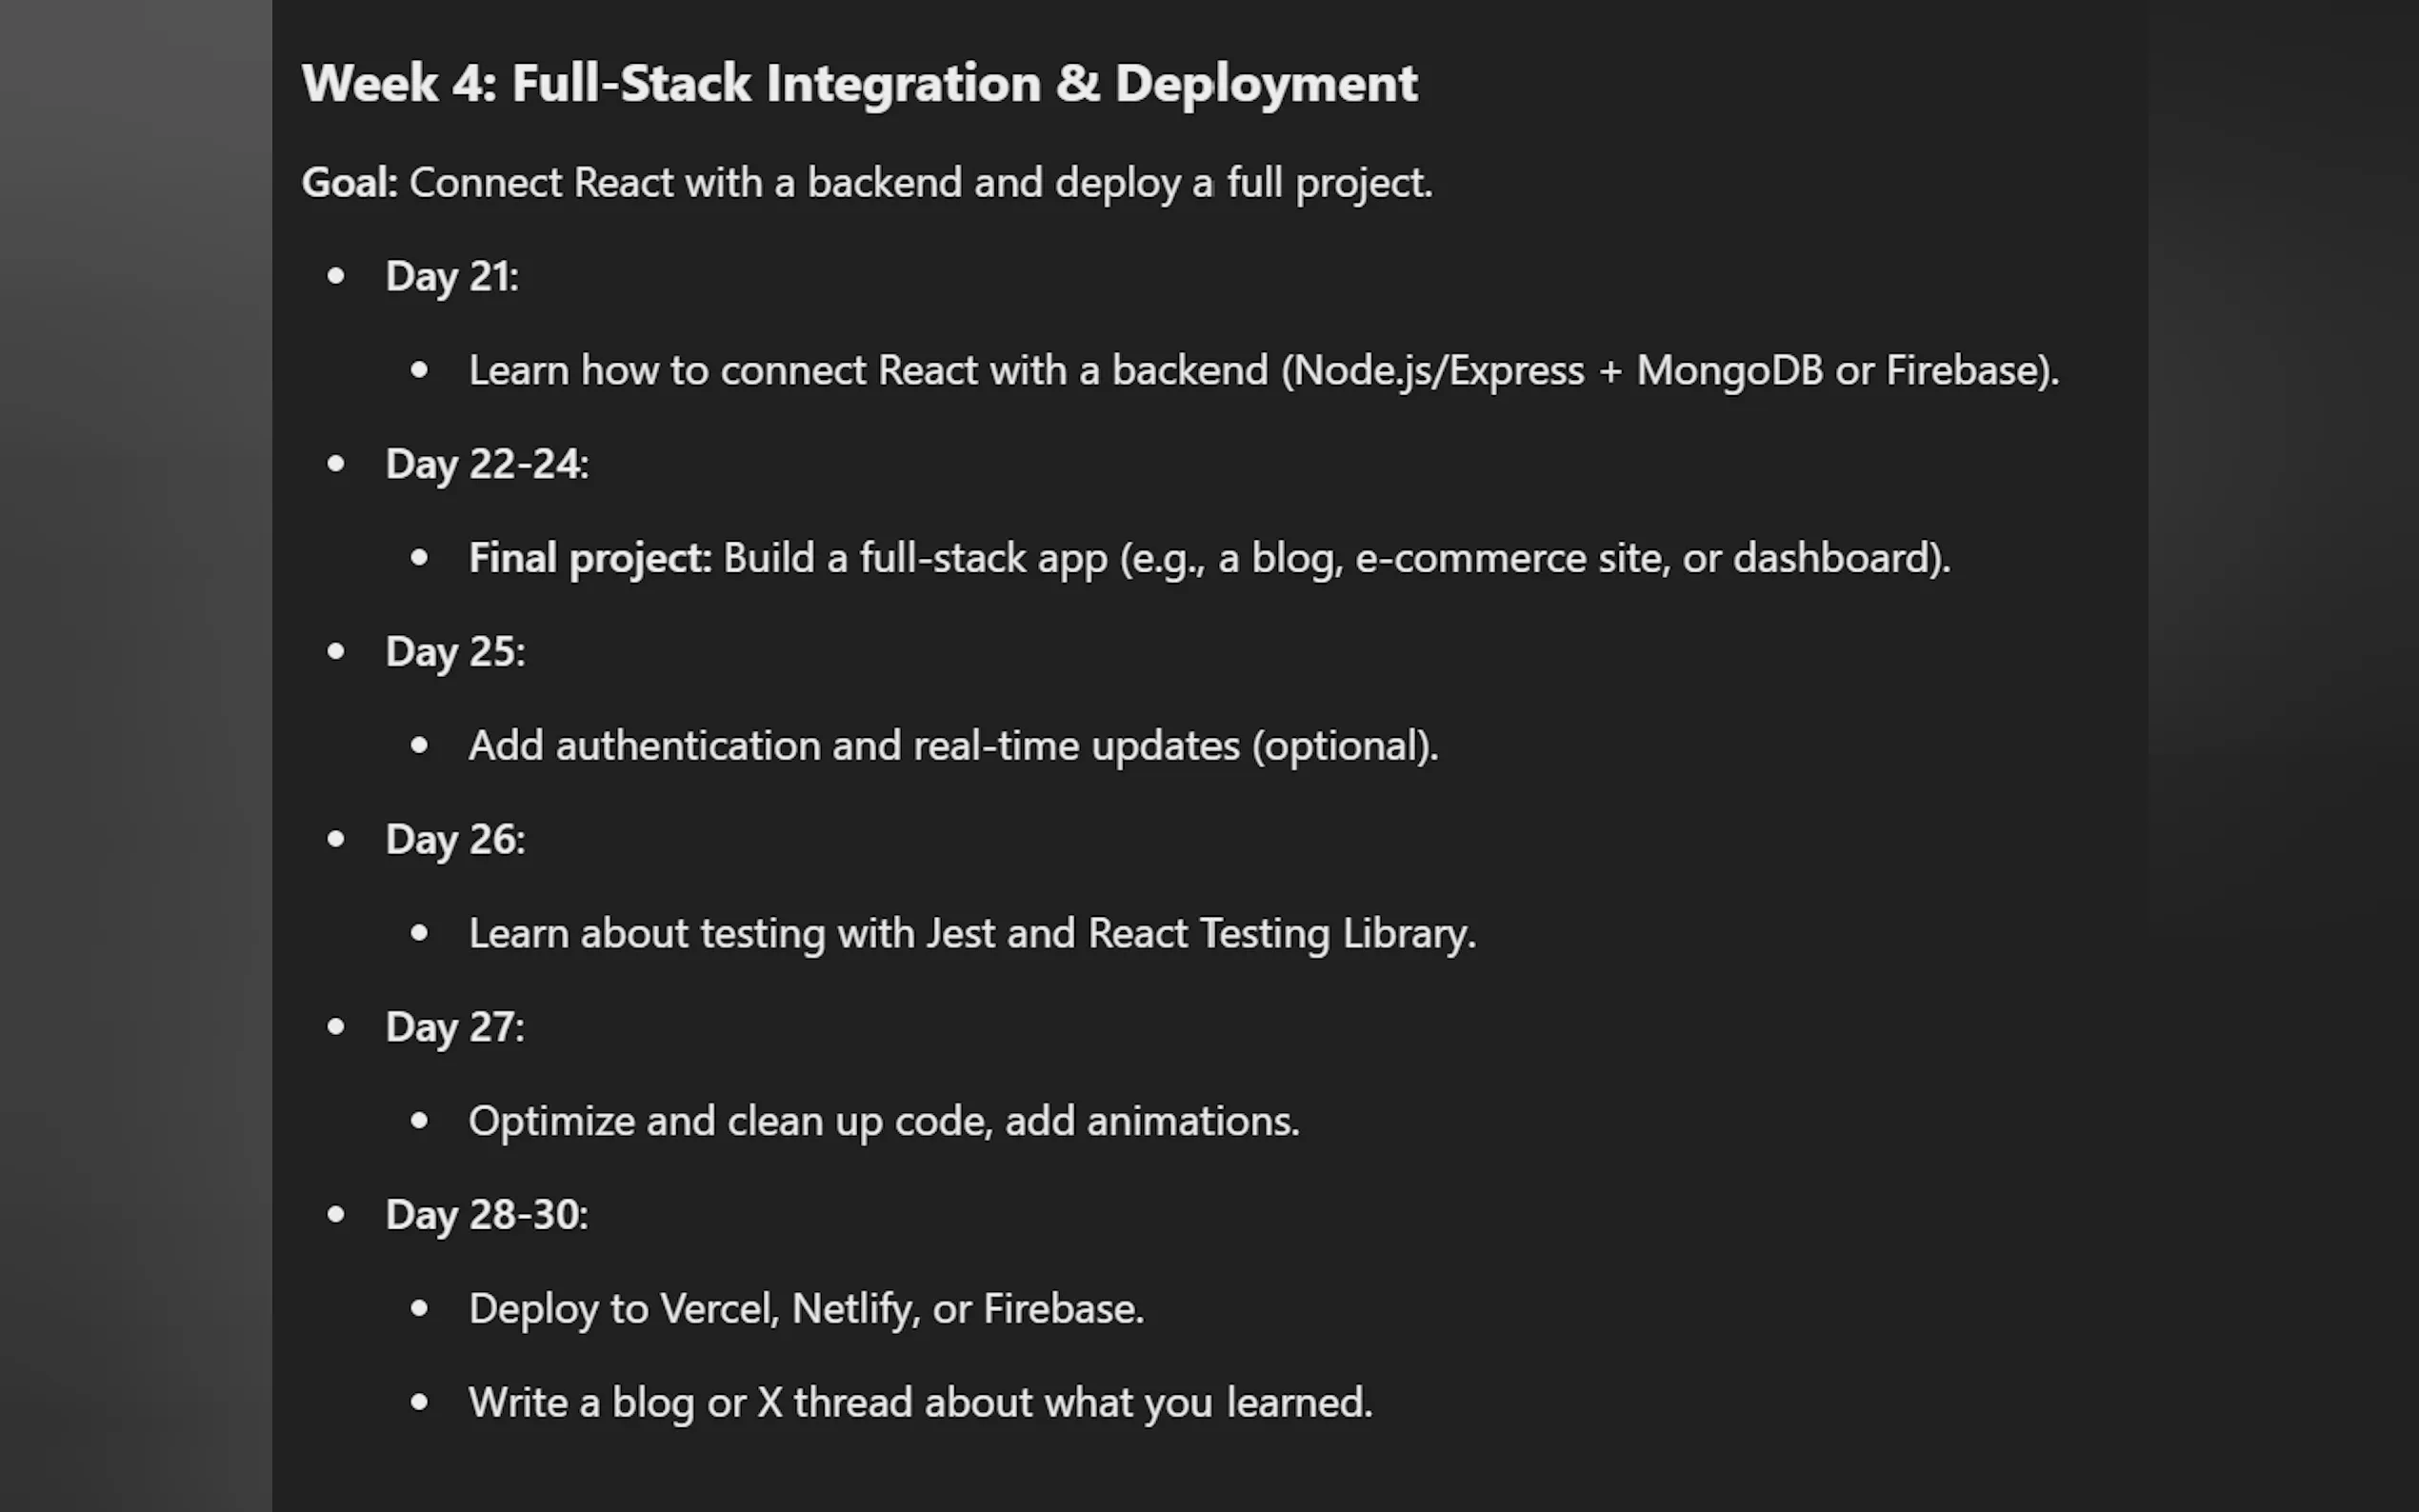Click the word 'Jest' in Day 26 item

tap(960, 934)
